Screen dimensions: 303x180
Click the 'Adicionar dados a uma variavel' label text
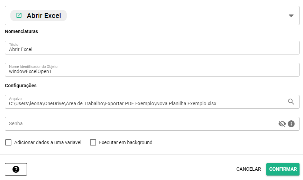click(x=48, y=142)
